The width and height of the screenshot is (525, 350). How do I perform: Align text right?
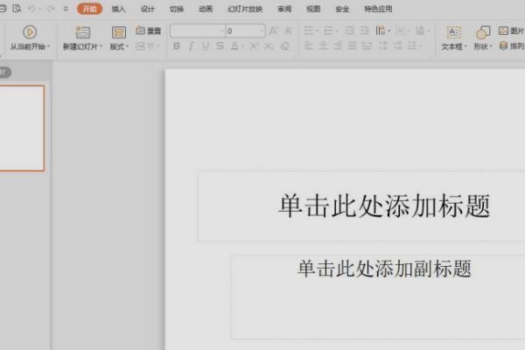pos(338,45)
